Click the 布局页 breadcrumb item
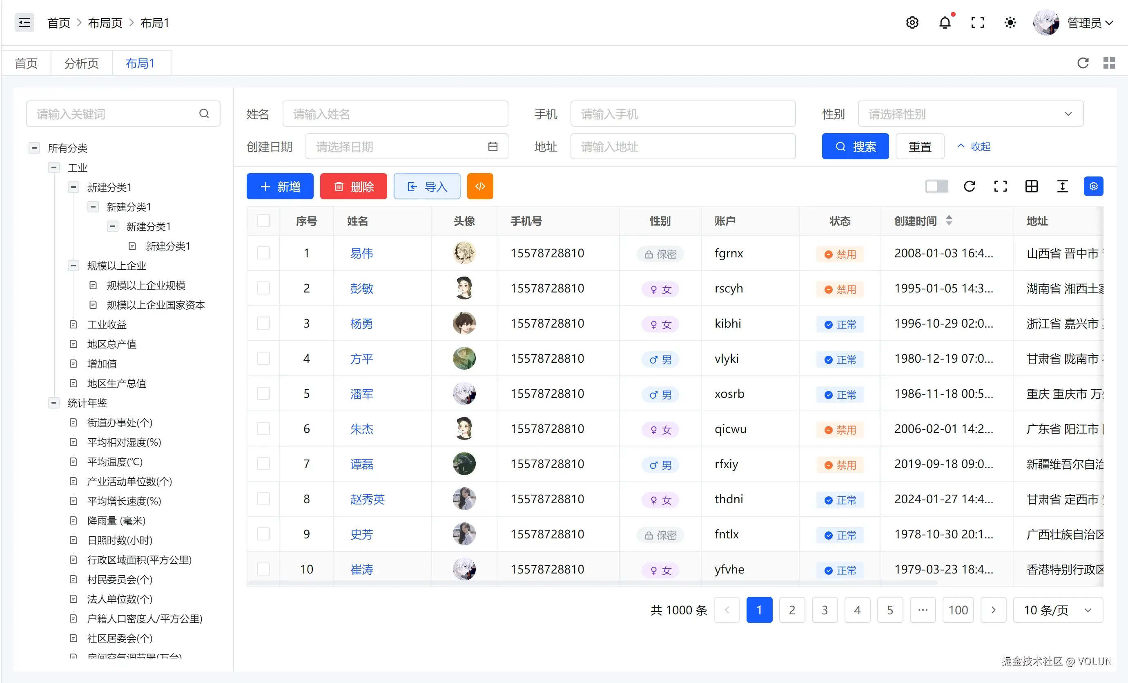This screenshot has width=1128, height=683. point(105,22)
